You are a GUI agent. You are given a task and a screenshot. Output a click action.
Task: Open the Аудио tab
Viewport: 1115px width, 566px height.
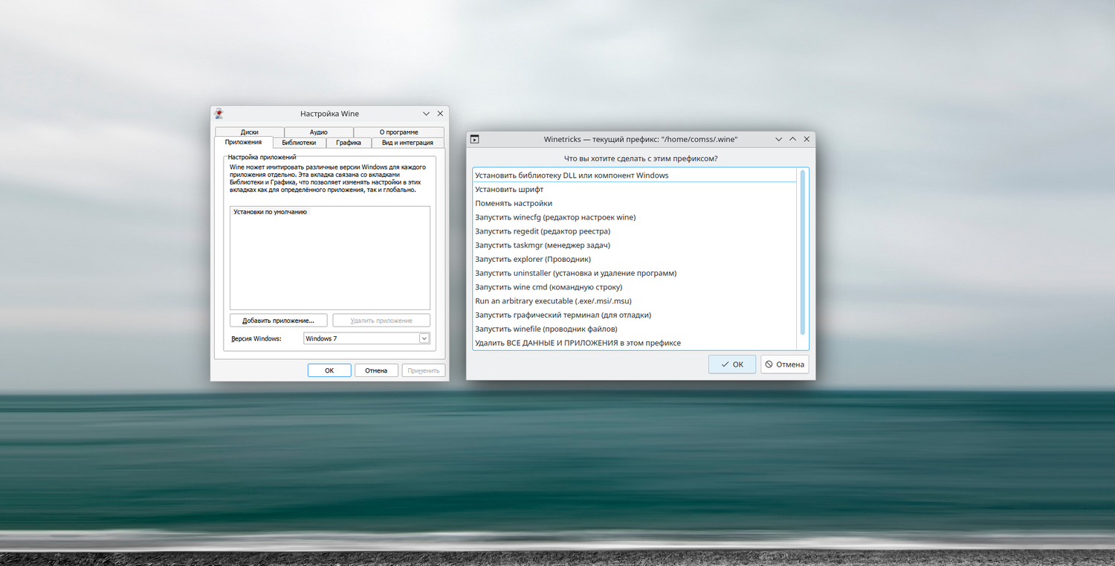[318, 132]
